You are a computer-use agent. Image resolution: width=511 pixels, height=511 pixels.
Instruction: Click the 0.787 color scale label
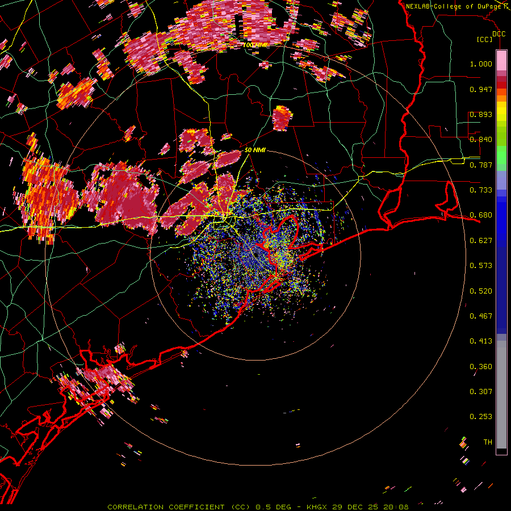(481, 165)
